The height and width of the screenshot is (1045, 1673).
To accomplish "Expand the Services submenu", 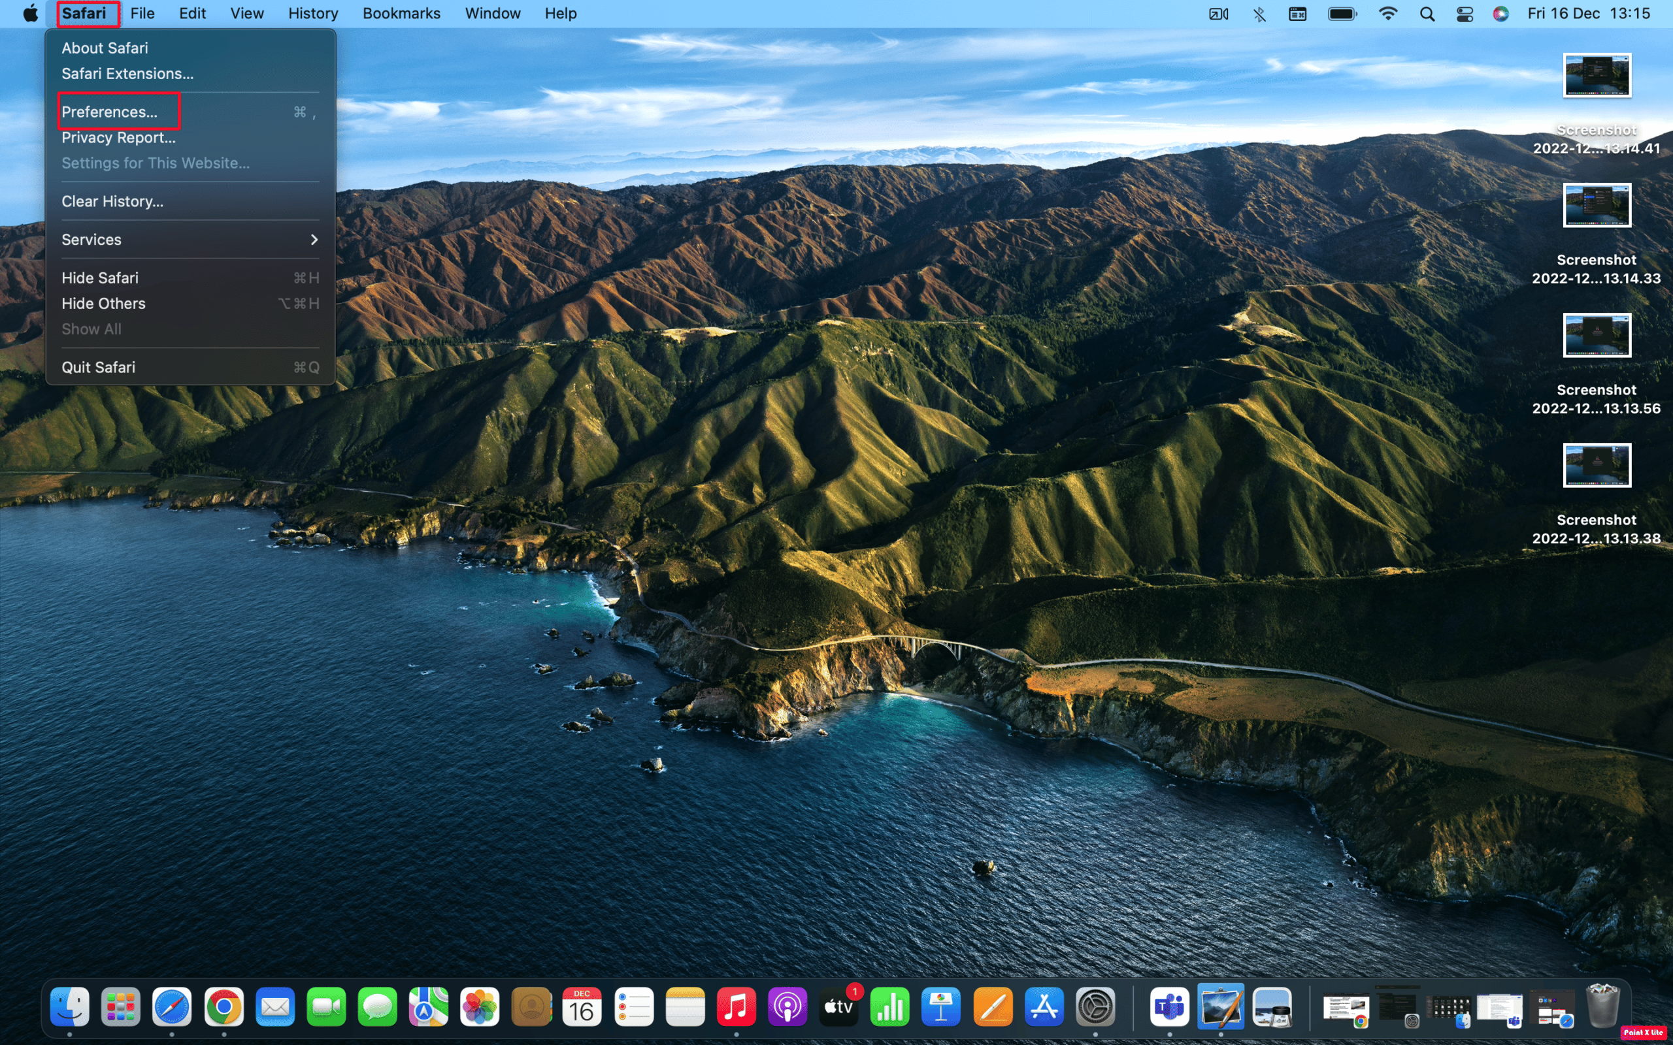I will tap(190, 240).
